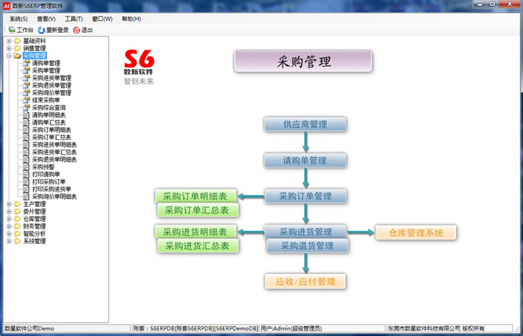
Task: Expand the 智能分析 tree node
Action: click(x=9, y=234)
